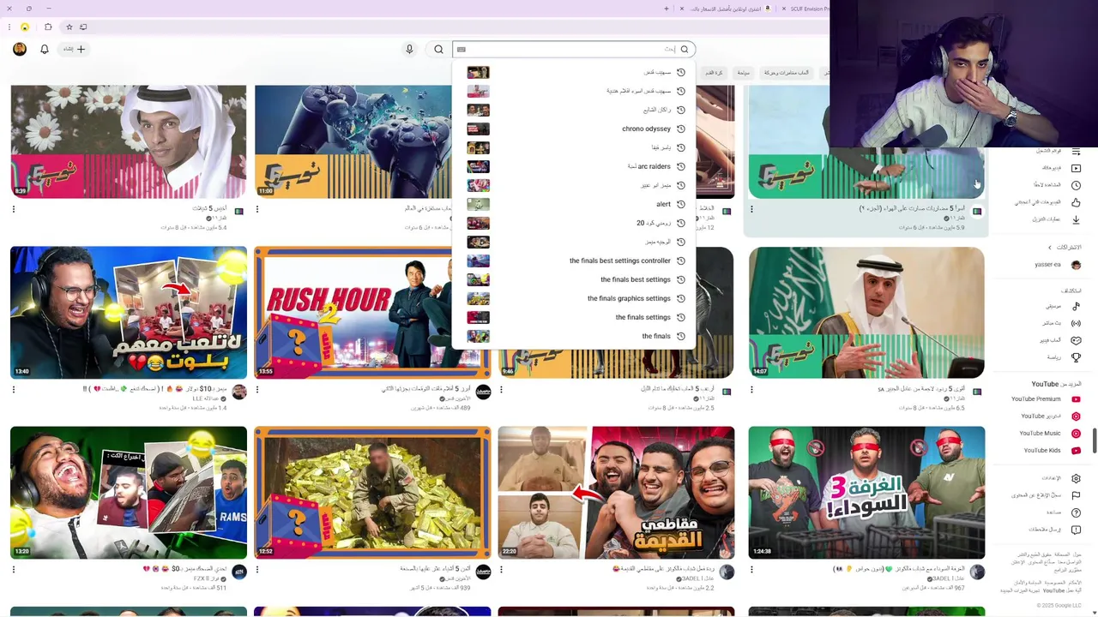Click the voice search microphone icon
1098x617 pixels.
[409, 49]
